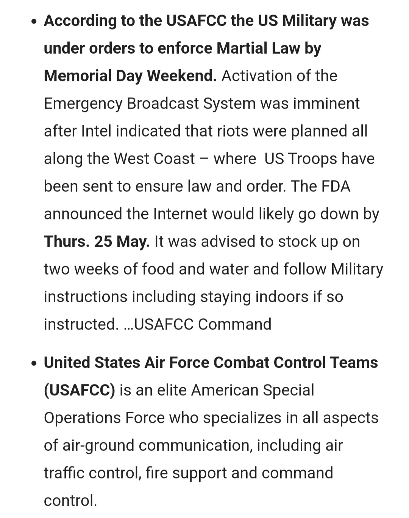This screenshot has width=409, height=518.
Task: Click the phrase "air-ground communication"
Action: click(x=157, y=446)
